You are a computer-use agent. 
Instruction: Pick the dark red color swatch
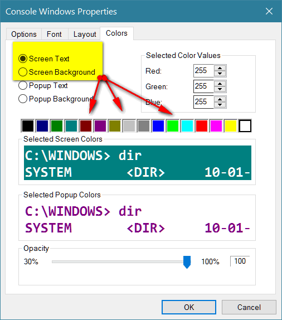(86, 126)
